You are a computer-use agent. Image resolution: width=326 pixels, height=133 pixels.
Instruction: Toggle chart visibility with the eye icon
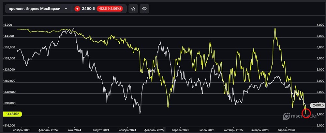144,9
